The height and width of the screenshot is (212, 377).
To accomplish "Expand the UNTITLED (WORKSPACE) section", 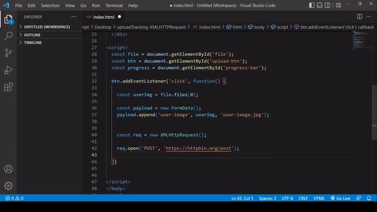I will pos(47,27).
